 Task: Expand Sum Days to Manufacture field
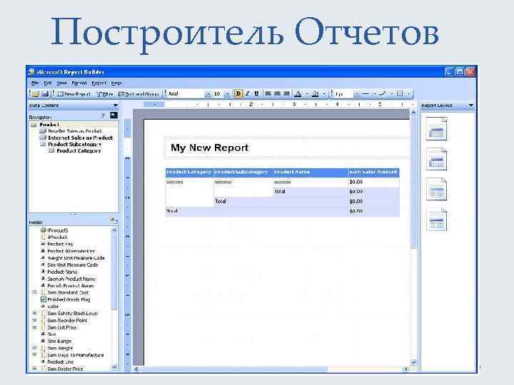click(x=34, y=354)
